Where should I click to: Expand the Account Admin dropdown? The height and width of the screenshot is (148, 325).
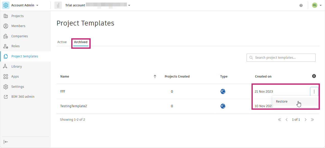pos(37,5)
